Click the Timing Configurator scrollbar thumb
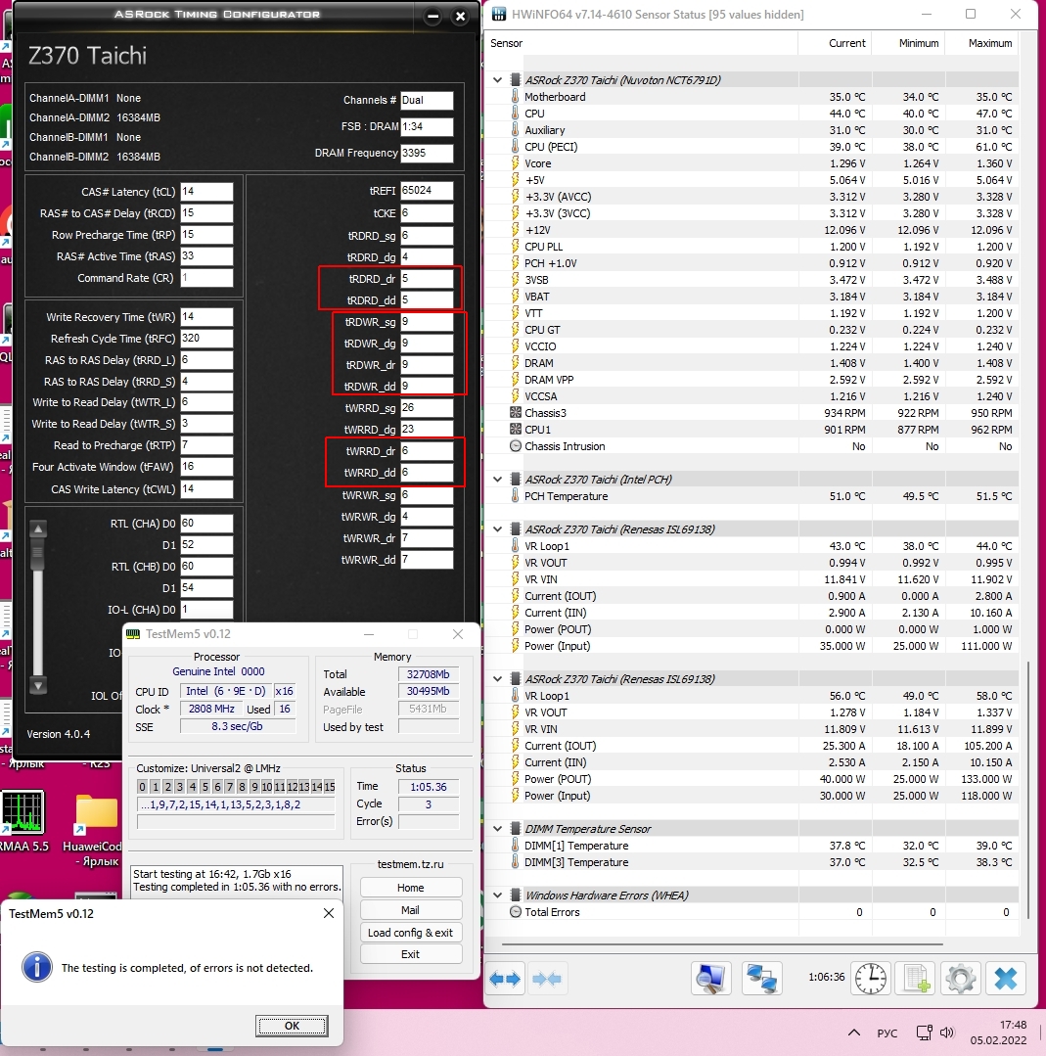Viewport: 1046px width, 1056px height. pos(38,553)
